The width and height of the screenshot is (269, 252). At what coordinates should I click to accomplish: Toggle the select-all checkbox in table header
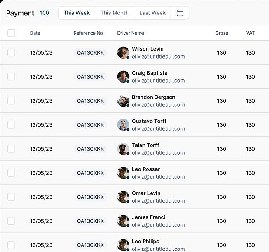pos(11,33)
